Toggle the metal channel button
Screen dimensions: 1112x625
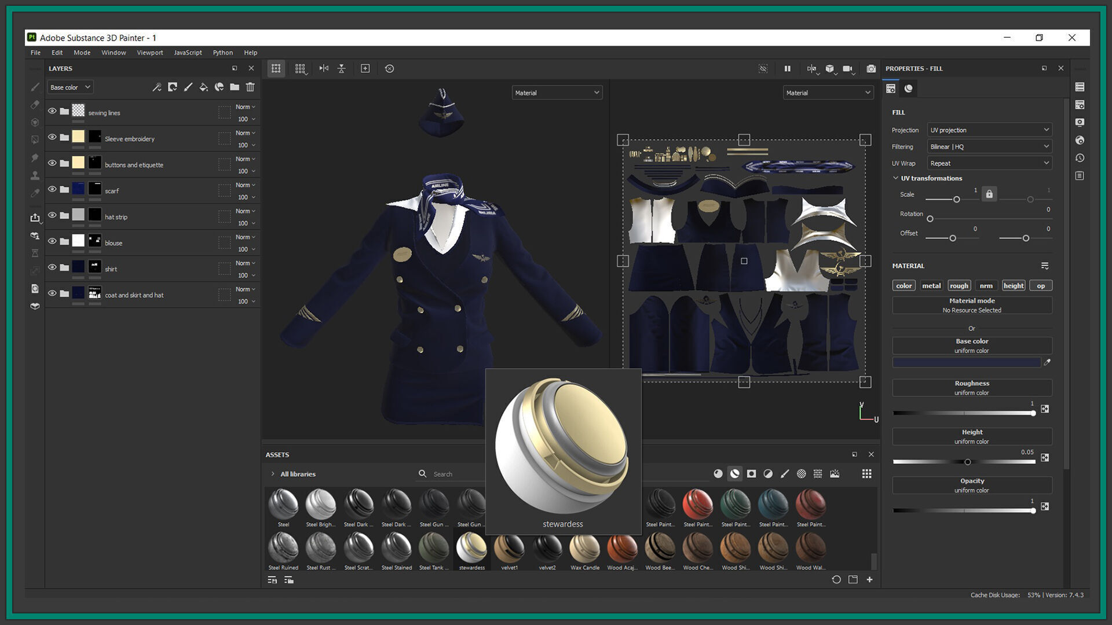[x=931, y=286]
